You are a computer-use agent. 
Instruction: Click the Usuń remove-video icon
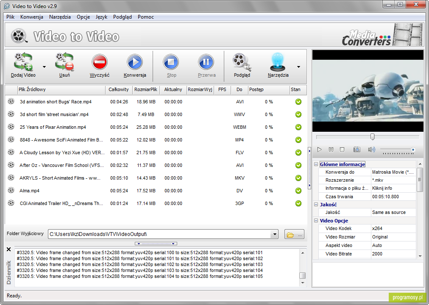pos(64,62)
